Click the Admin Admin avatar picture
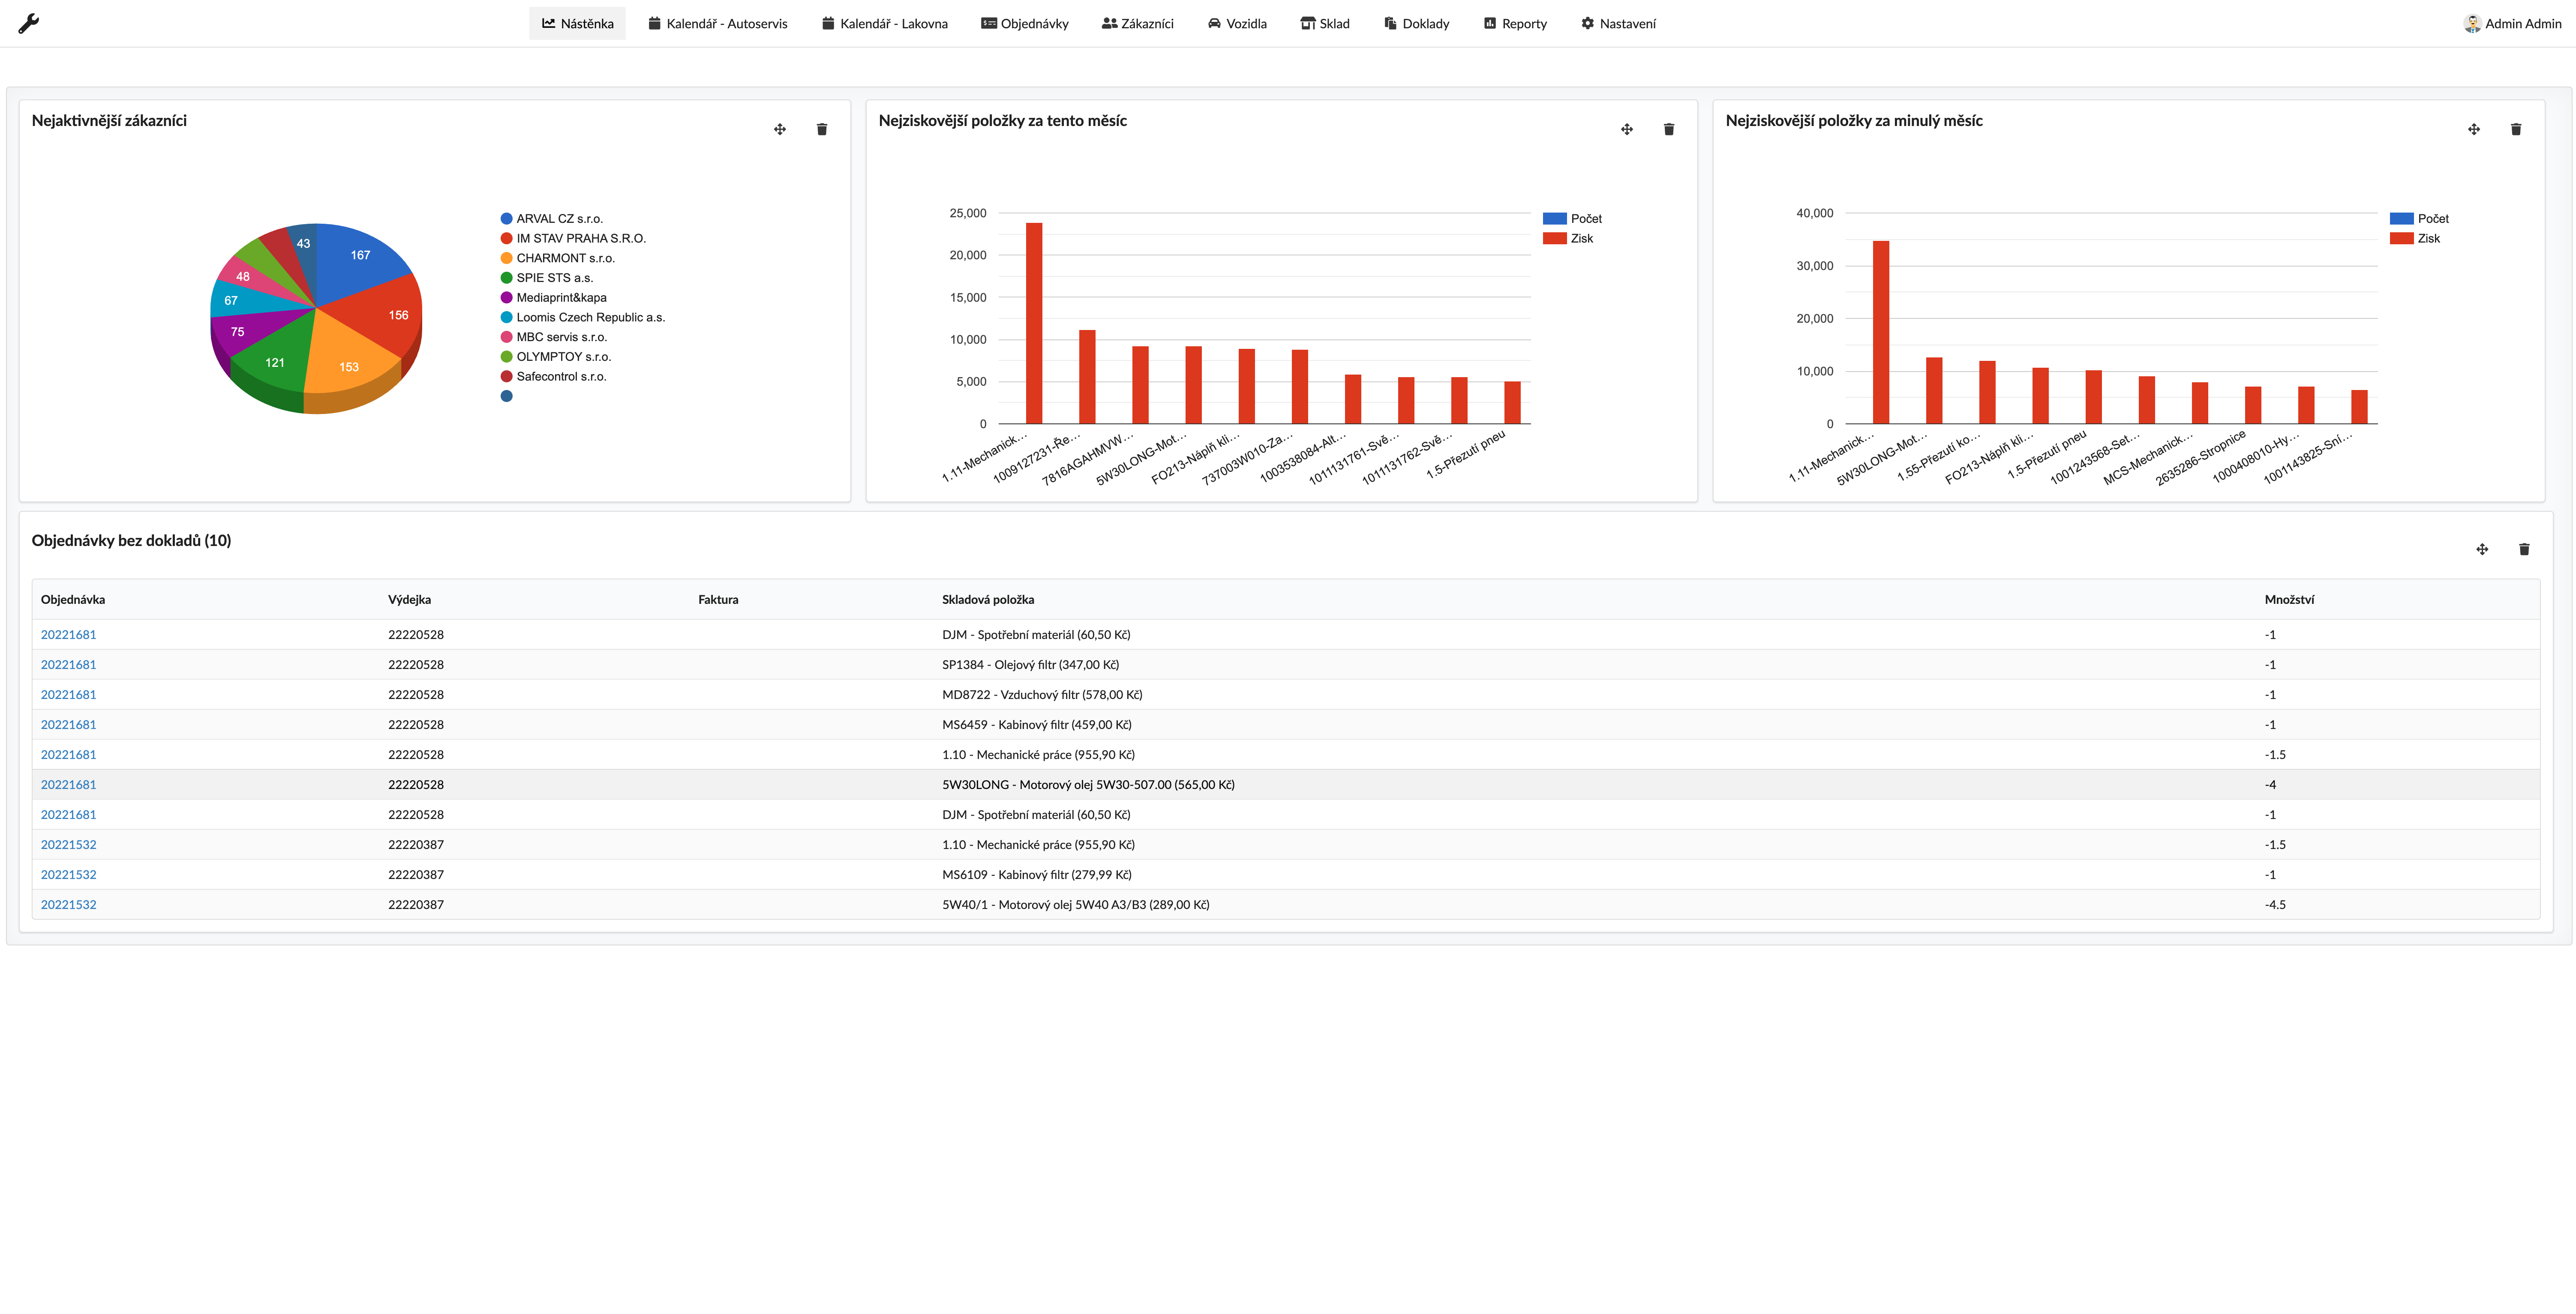 pyautogui.click(x=2472, y=23)
